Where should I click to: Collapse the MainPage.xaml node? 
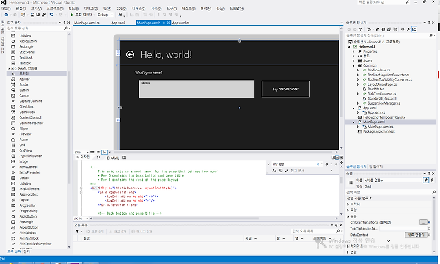click(354, 122)
